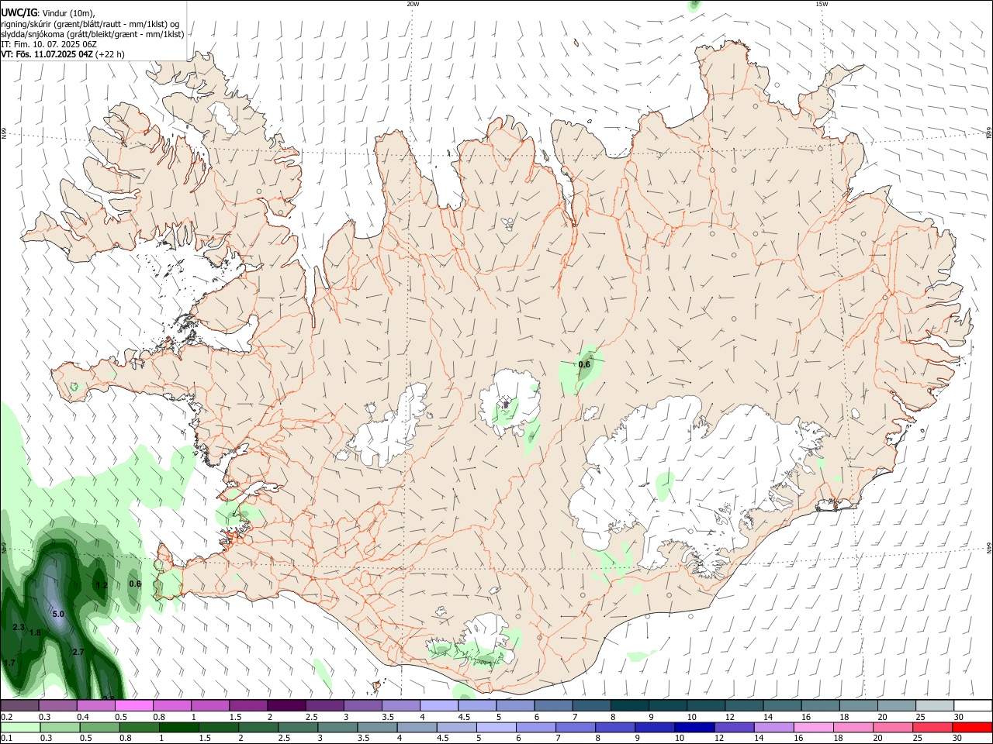The height and width of the screenshot is (744, 993).
Task: Click the dark green 1–1.5 lower scale swatch
Action: (179, 728)
